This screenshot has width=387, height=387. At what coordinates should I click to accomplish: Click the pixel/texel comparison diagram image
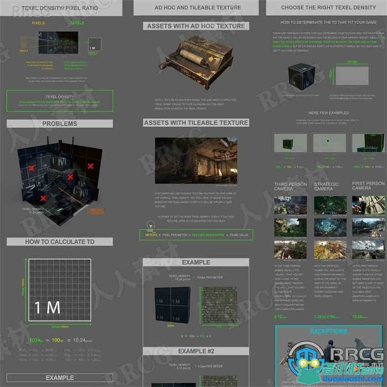pos(58,42)
